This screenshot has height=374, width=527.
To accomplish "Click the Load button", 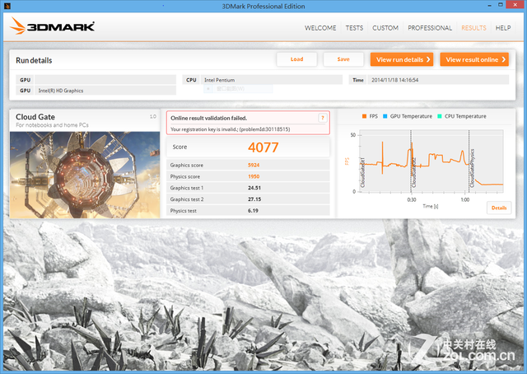I will coord(296,59).
